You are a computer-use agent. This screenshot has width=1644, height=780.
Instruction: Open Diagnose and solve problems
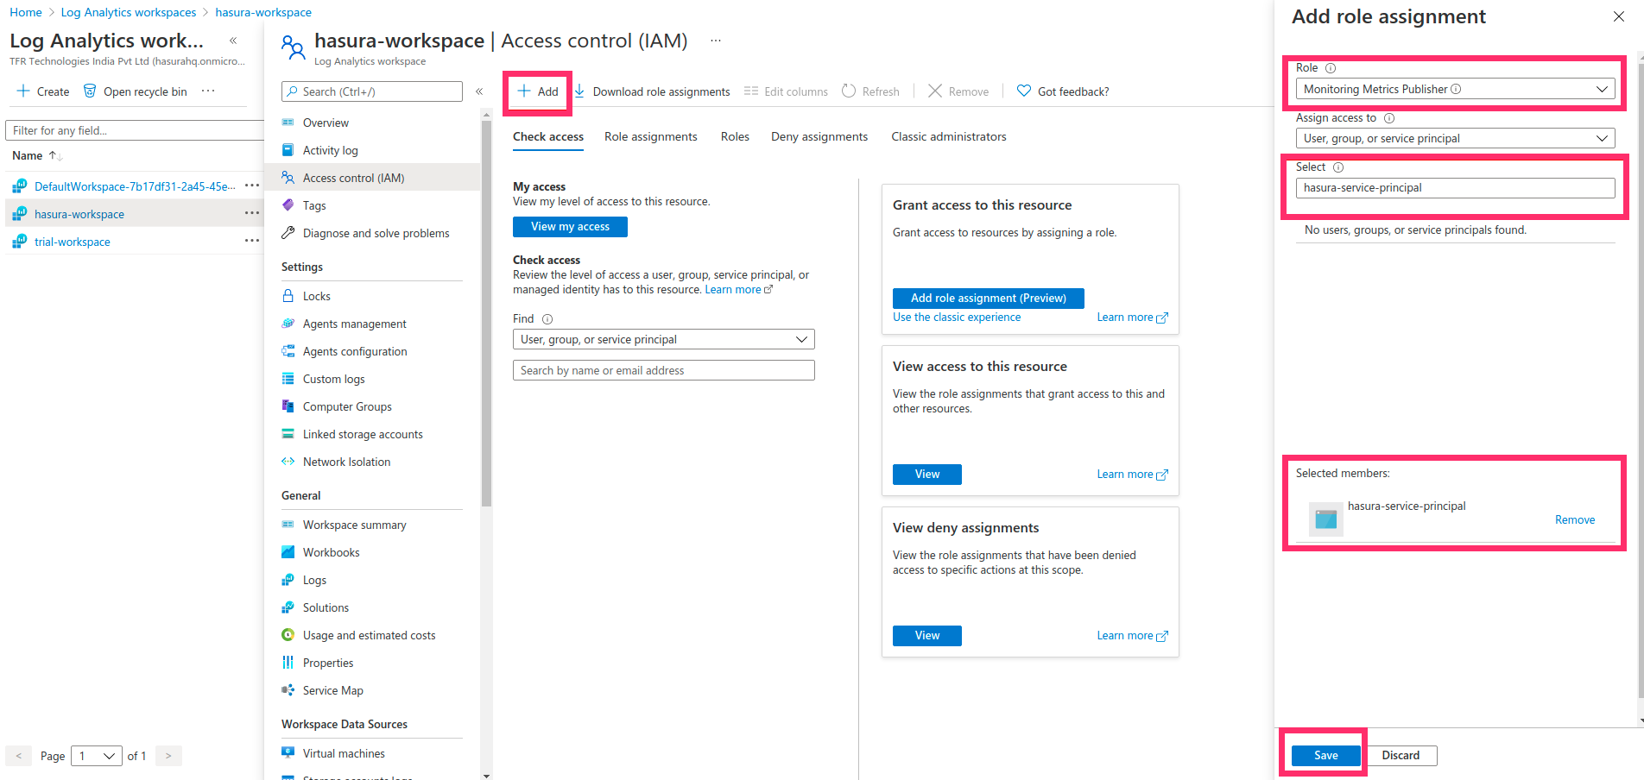pyautogui.click(x=376, y=232)
